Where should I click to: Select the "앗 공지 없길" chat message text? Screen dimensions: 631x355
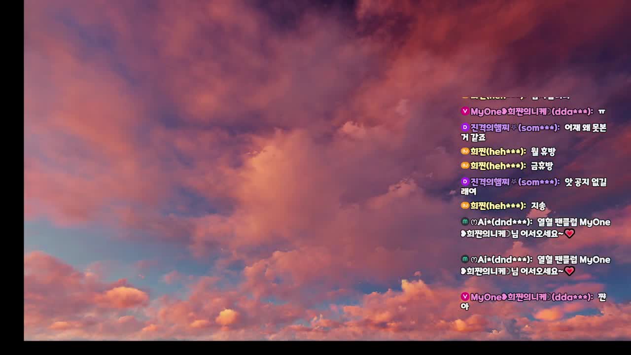[x=534, y=187]
